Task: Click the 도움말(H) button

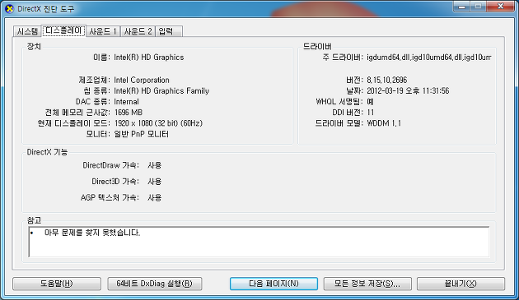Action: [57, 284]
